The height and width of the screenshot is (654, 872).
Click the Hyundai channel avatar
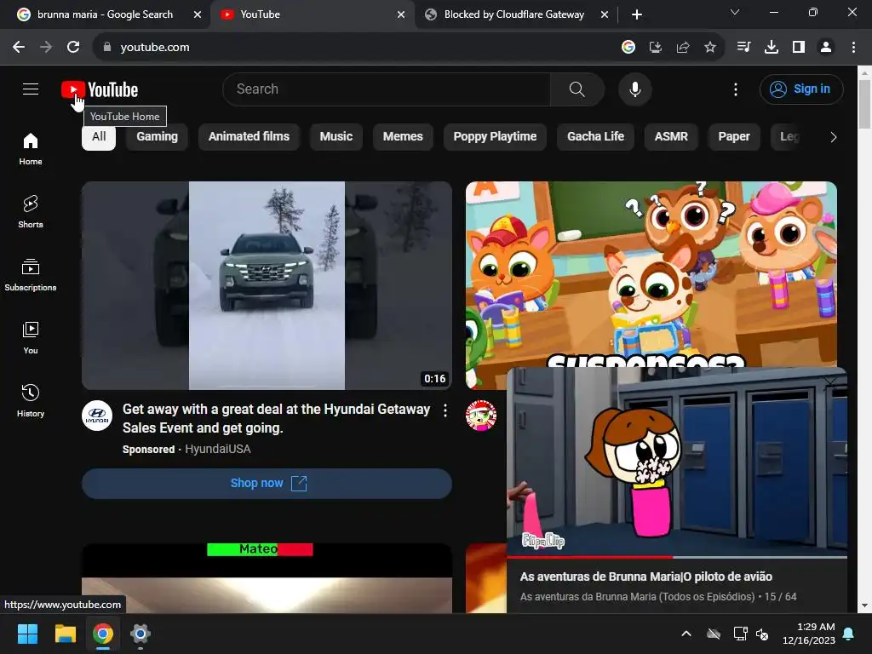[x=97, y=416]
